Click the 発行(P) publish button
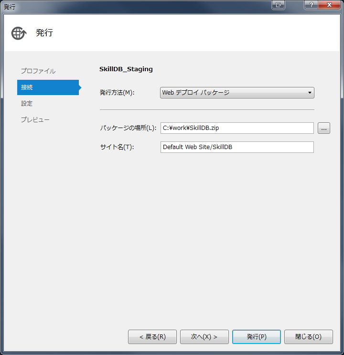Viewport: 344px width, 355px height. pos(257,337)
